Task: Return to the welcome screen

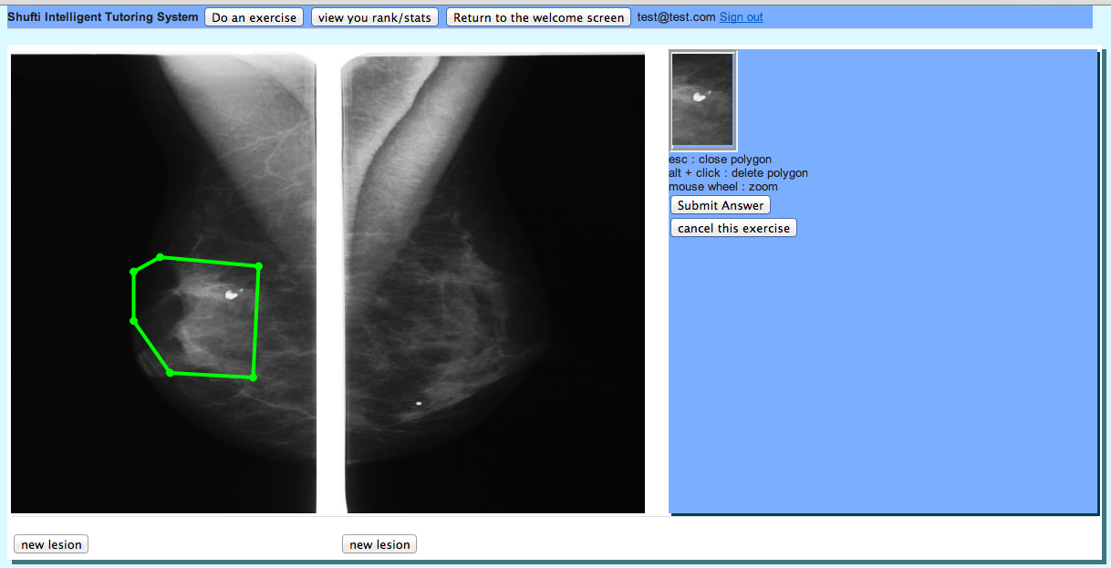Action: click(538, 17)
